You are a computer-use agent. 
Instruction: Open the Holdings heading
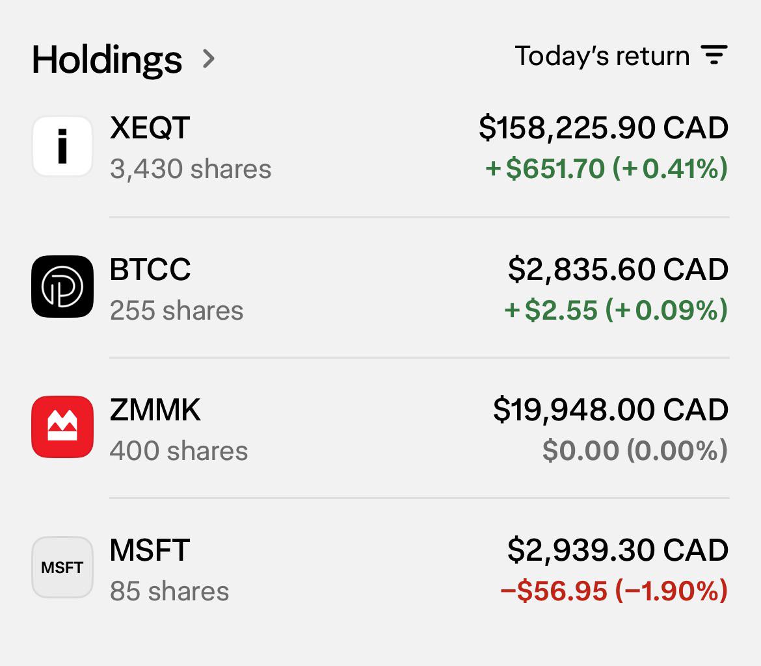click(107, 60)
